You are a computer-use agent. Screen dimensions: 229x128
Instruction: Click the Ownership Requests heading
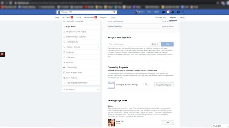pyautogui.click(x=118, y=68)
